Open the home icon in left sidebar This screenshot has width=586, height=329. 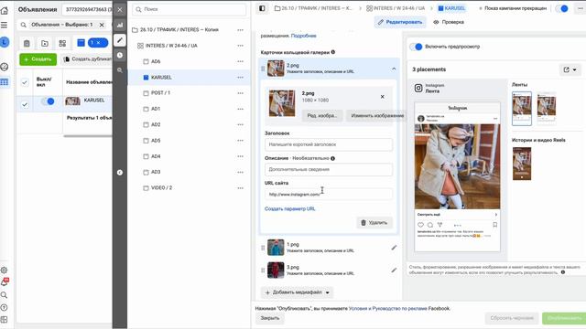pyautogui.click(x=5, y=10)
